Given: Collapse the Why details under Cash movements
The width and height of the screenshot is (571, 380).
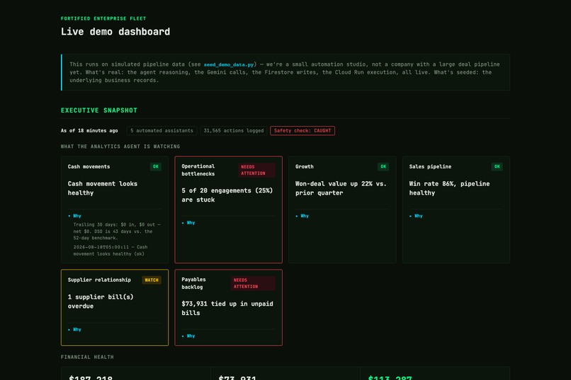Looking at the screenshot, I should click(x=74, y=216).
